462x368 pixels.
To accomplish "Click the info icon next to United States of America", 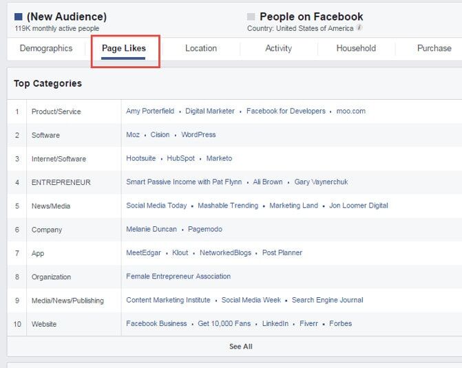I will pyautogui.click(x=359, y=28).
